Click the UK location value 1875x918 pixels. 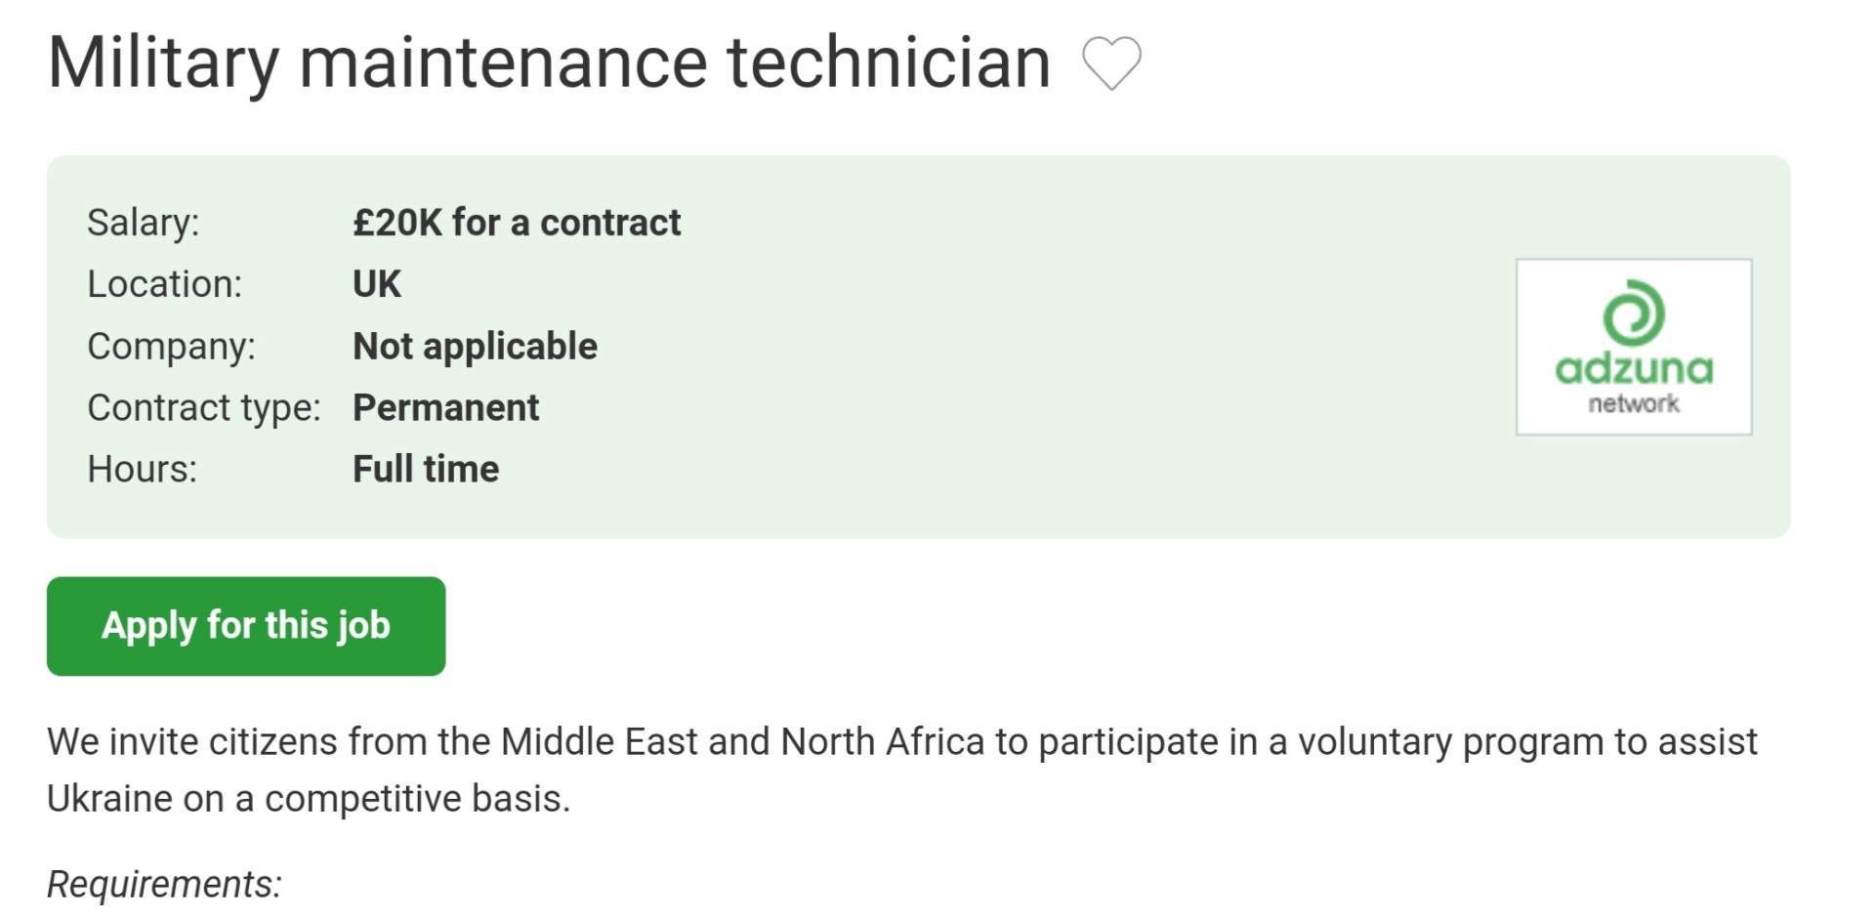point(377,284)
